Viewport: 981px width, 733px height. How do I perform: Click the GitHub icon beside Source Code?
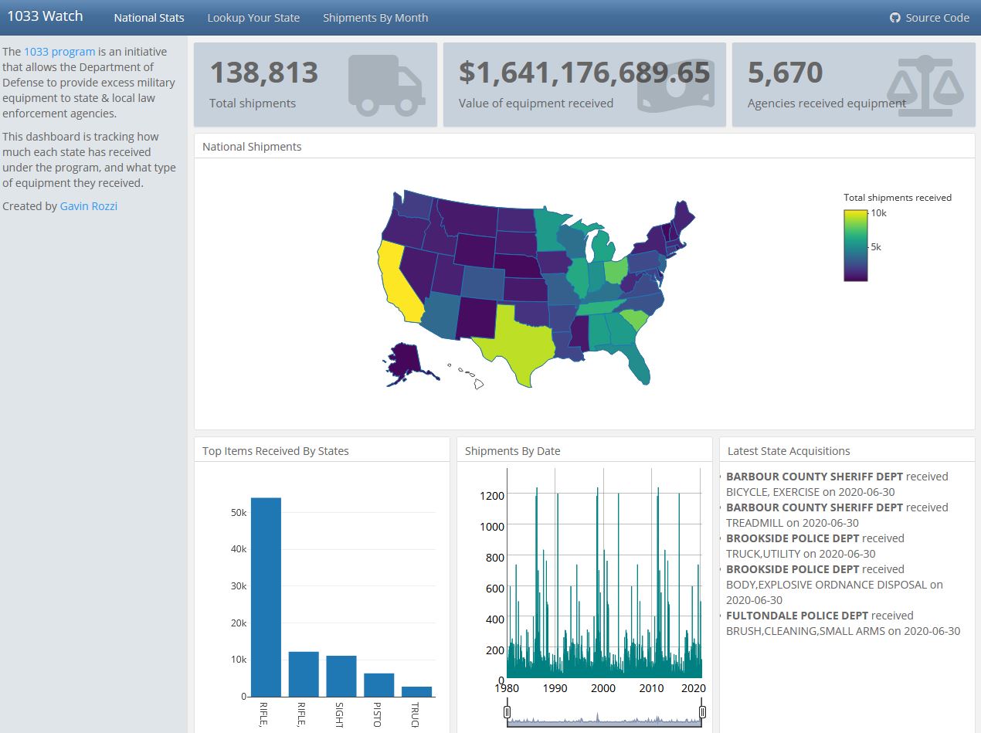click(895, 18)
